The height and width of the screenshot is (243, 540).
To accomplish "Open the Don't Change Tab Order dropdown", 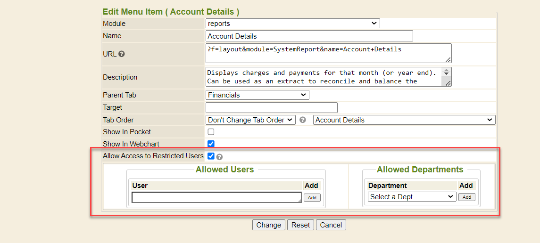I will click(250, 120).
